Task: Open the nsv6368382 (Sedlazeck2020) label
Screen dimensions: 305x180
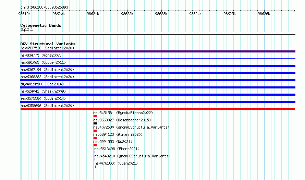Action: pos(47,77)
